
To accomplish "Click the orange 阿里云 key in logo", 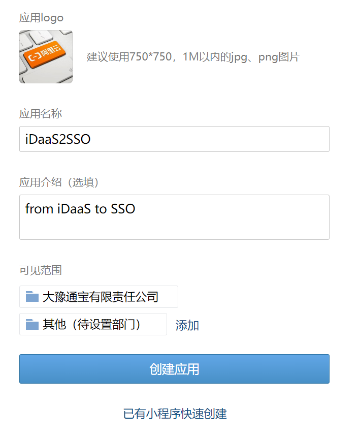I will (x=45, y=54).
